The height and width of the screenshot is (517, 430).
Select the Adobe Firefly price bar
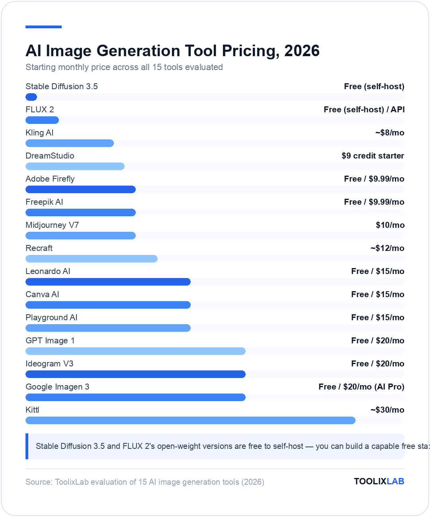coord(80,189)
